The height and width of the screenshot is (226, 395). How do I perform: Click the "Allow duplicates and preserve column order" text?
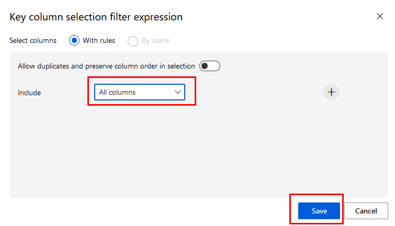[x=106, y=66]
